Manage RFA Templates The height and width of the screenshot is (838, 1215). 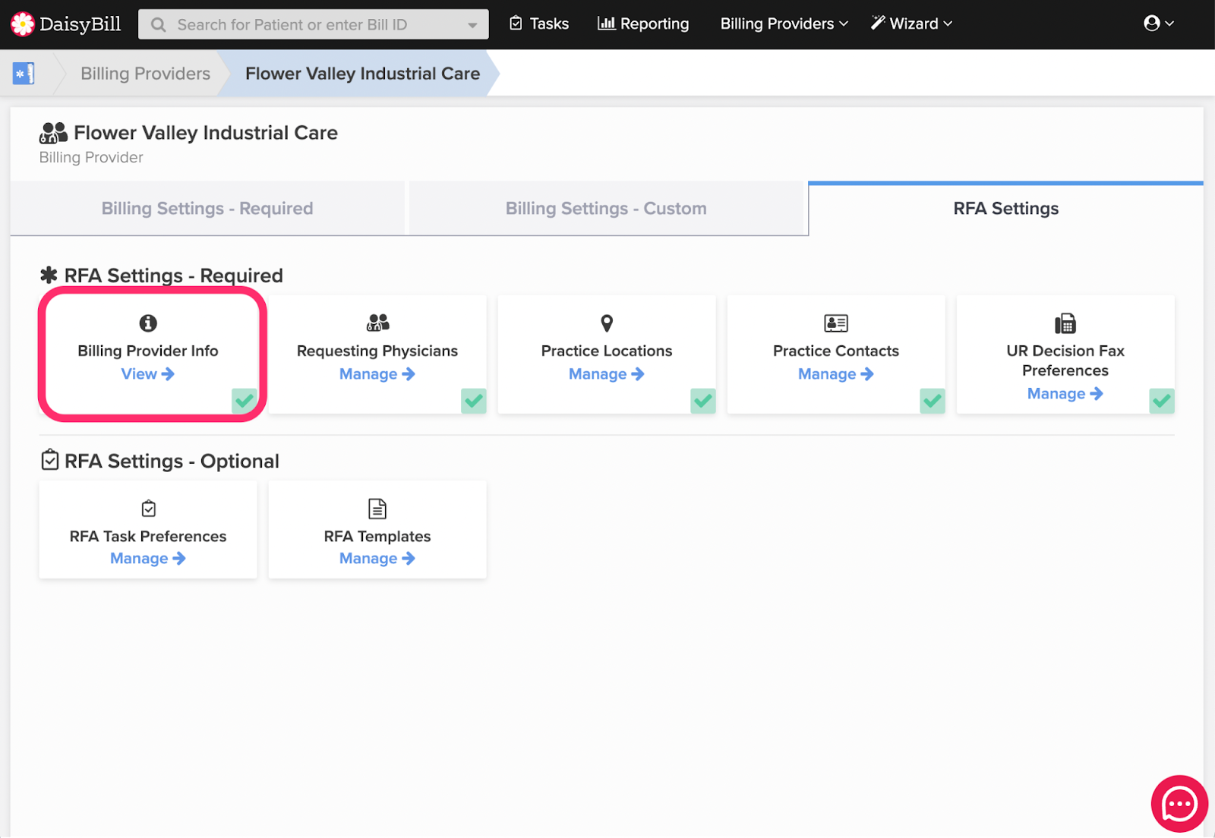377,558
